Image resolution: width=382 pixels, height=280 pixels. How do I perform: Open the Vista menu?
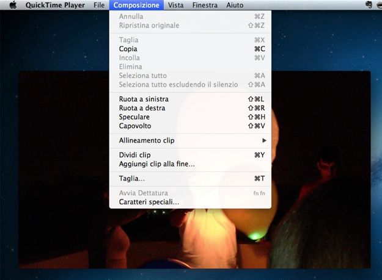coord(175,5)
